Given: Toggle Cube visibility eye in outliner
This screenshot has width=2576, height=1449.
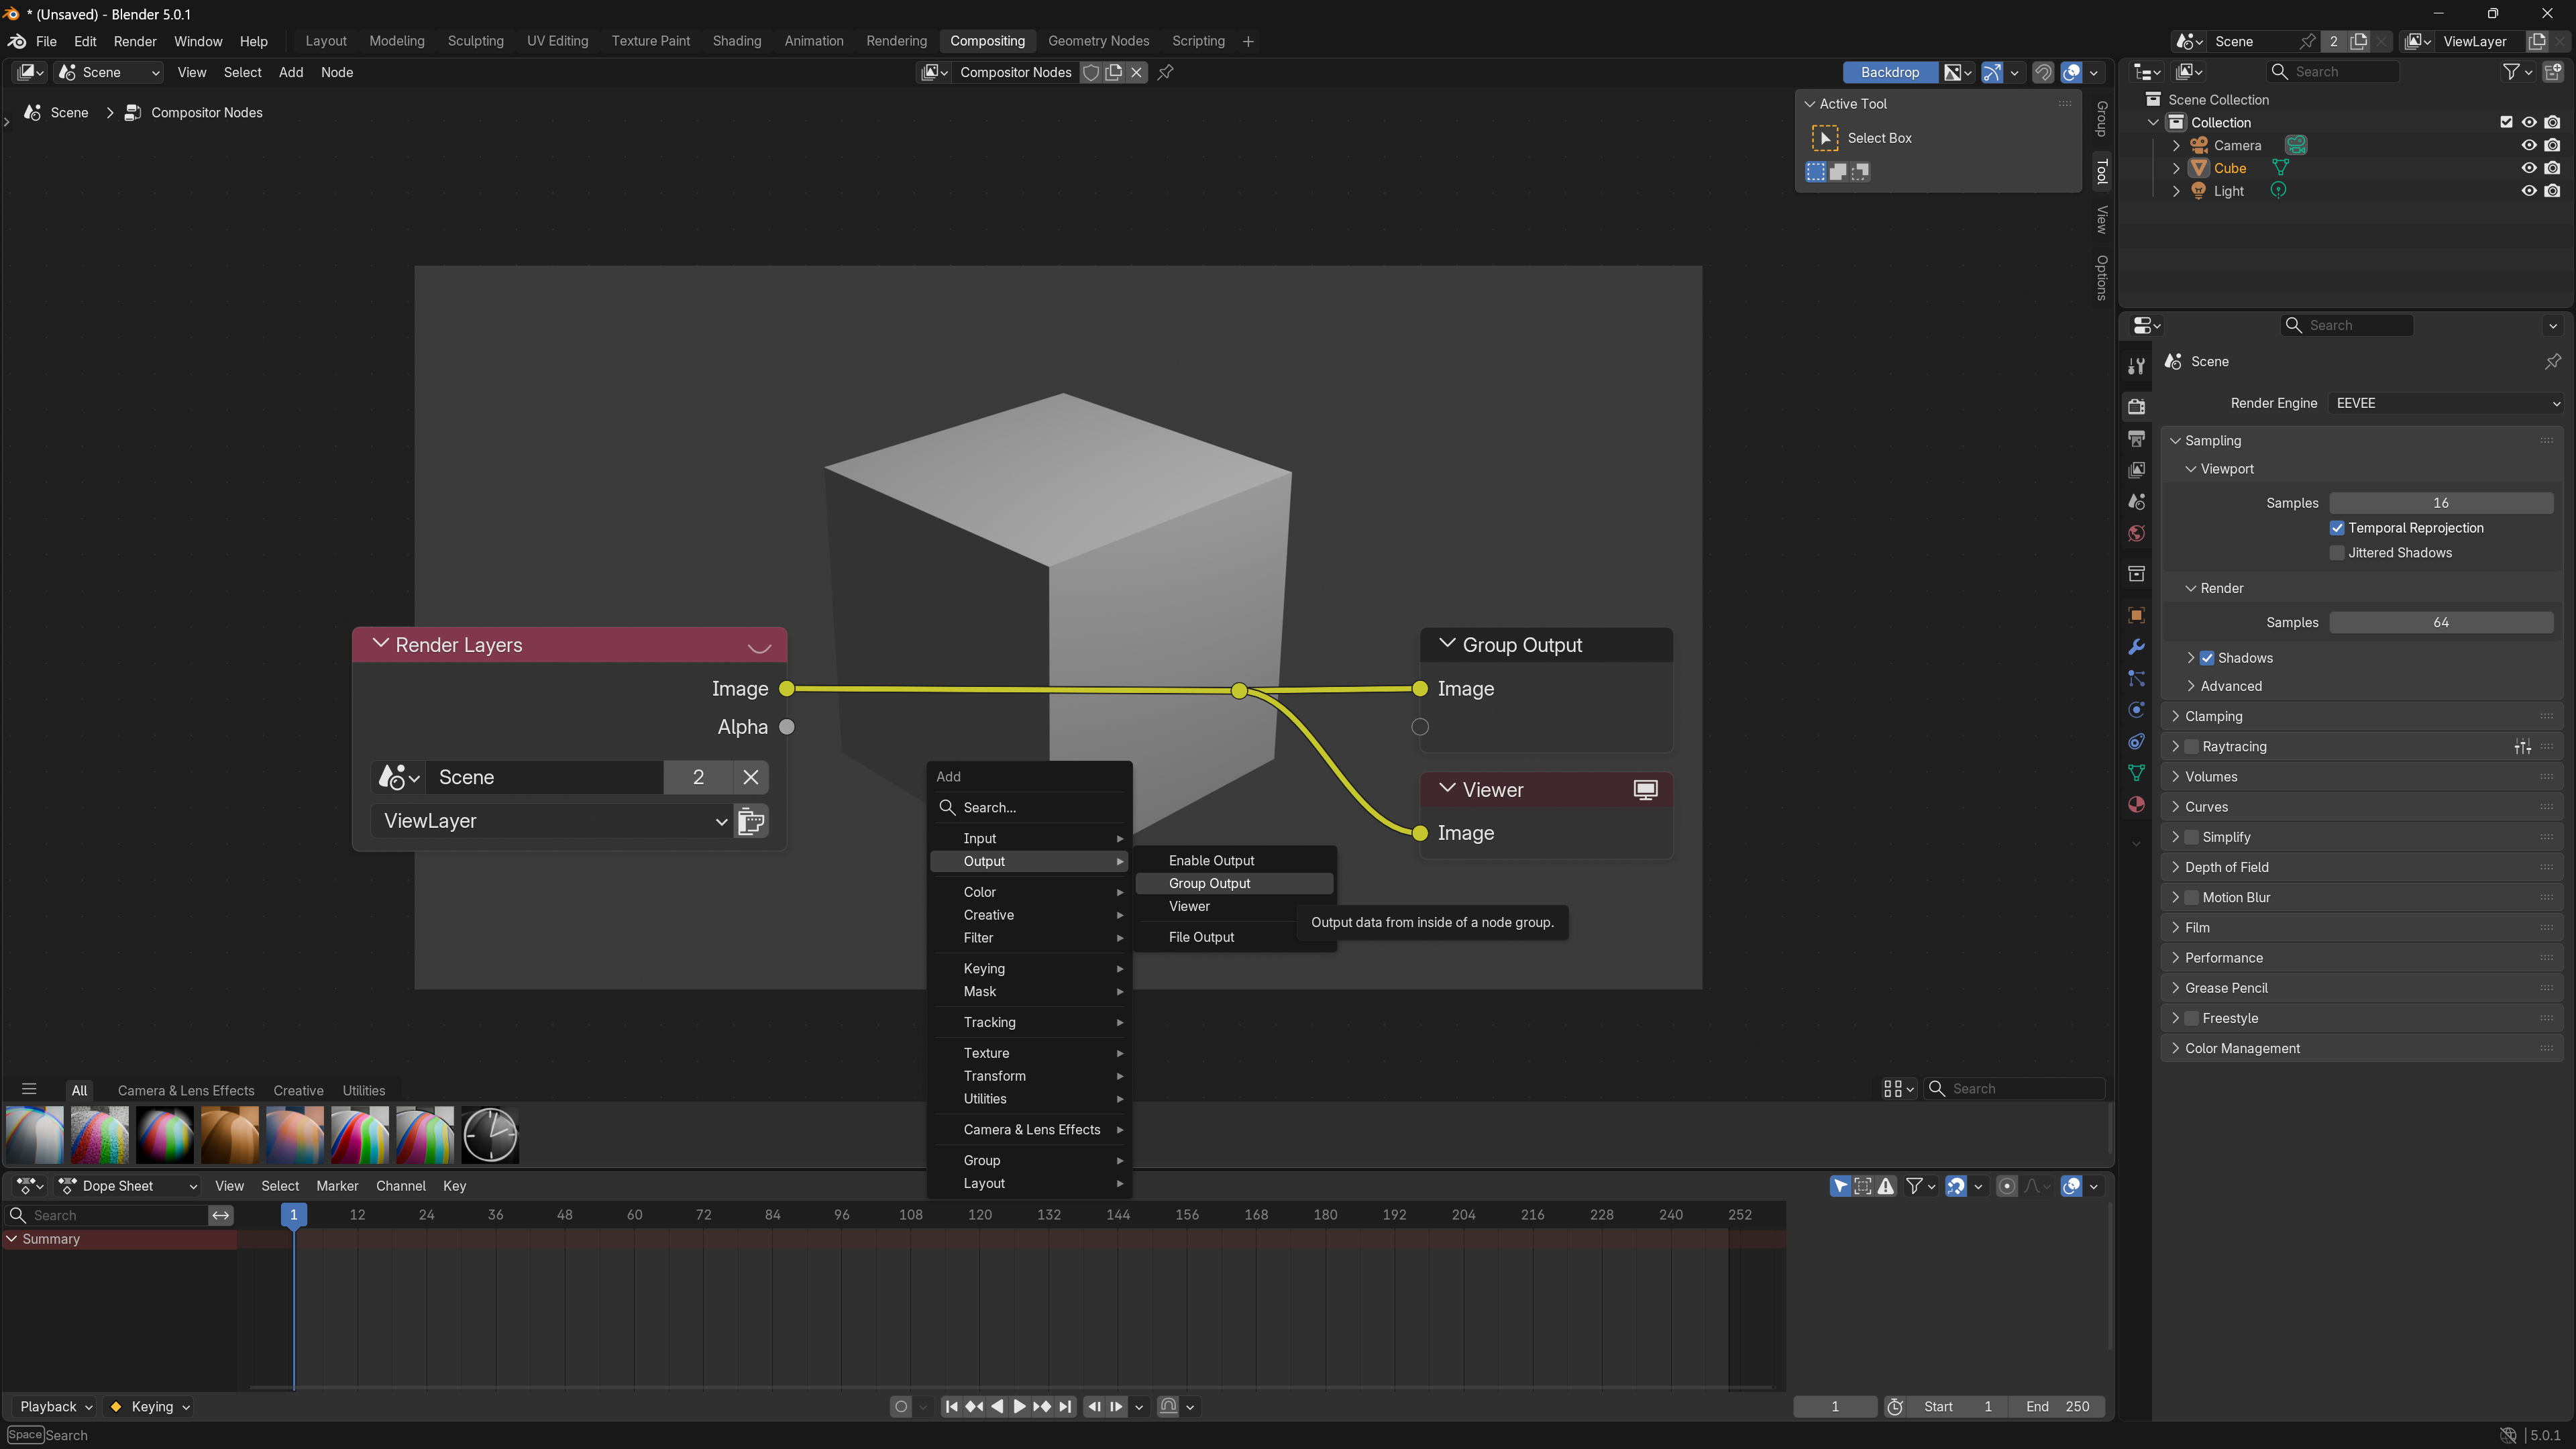Looking at the screenshot, I should tap(2529, 168).
